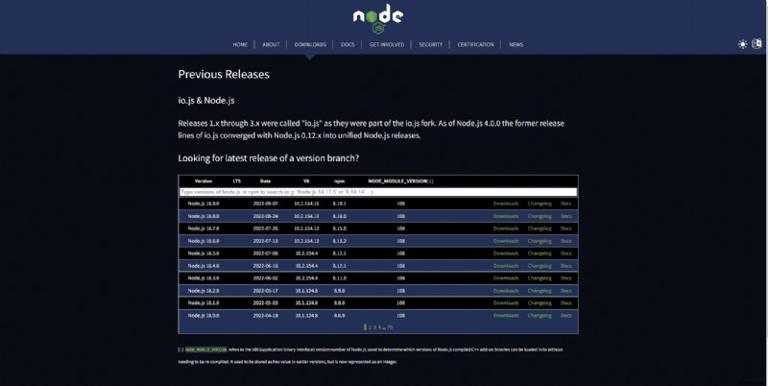The height and width of the screenshot is (386, 768).
Task: Open the Certification nav item
Action: coord(475,44)
